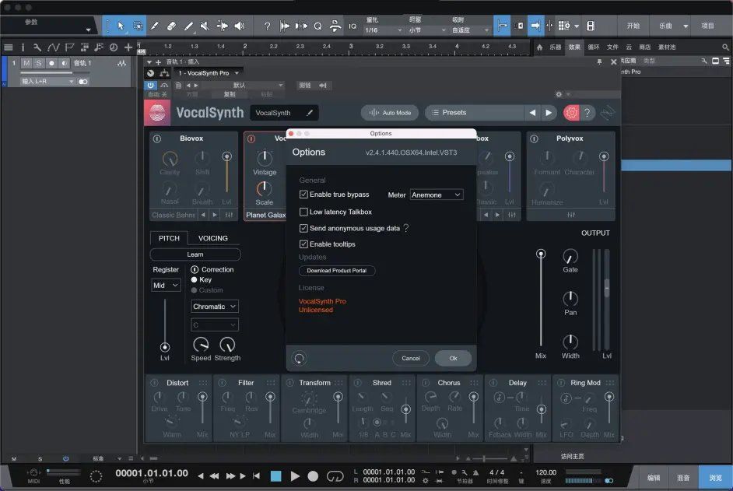Open the Presets browser in VocalSynth

click(x=474, y=113)
